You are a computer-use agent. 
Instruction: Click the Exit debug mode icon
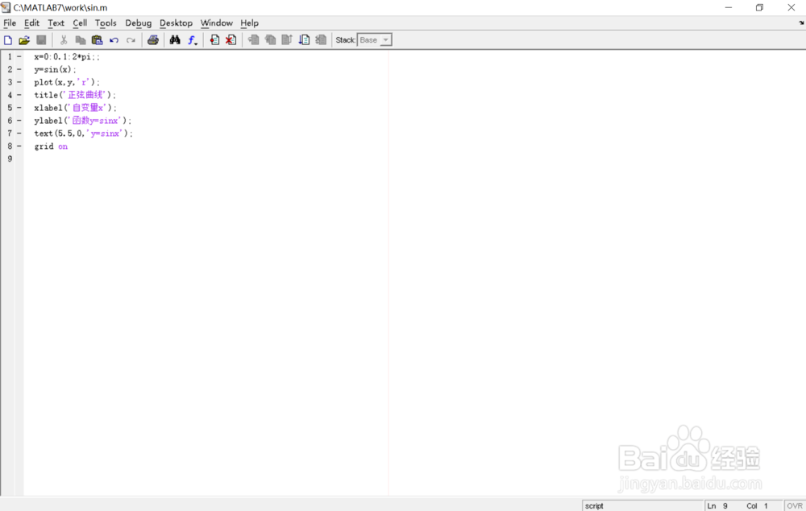(321, 40)
